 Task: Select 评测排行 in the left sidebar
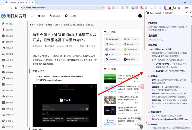8,115
